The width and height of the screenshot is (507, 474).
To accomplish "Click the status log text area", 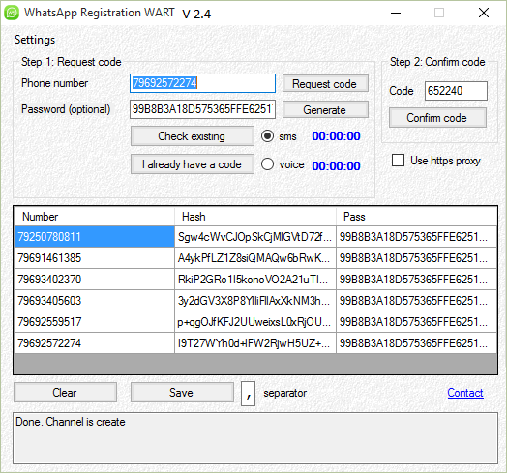I will coord(255,438).
